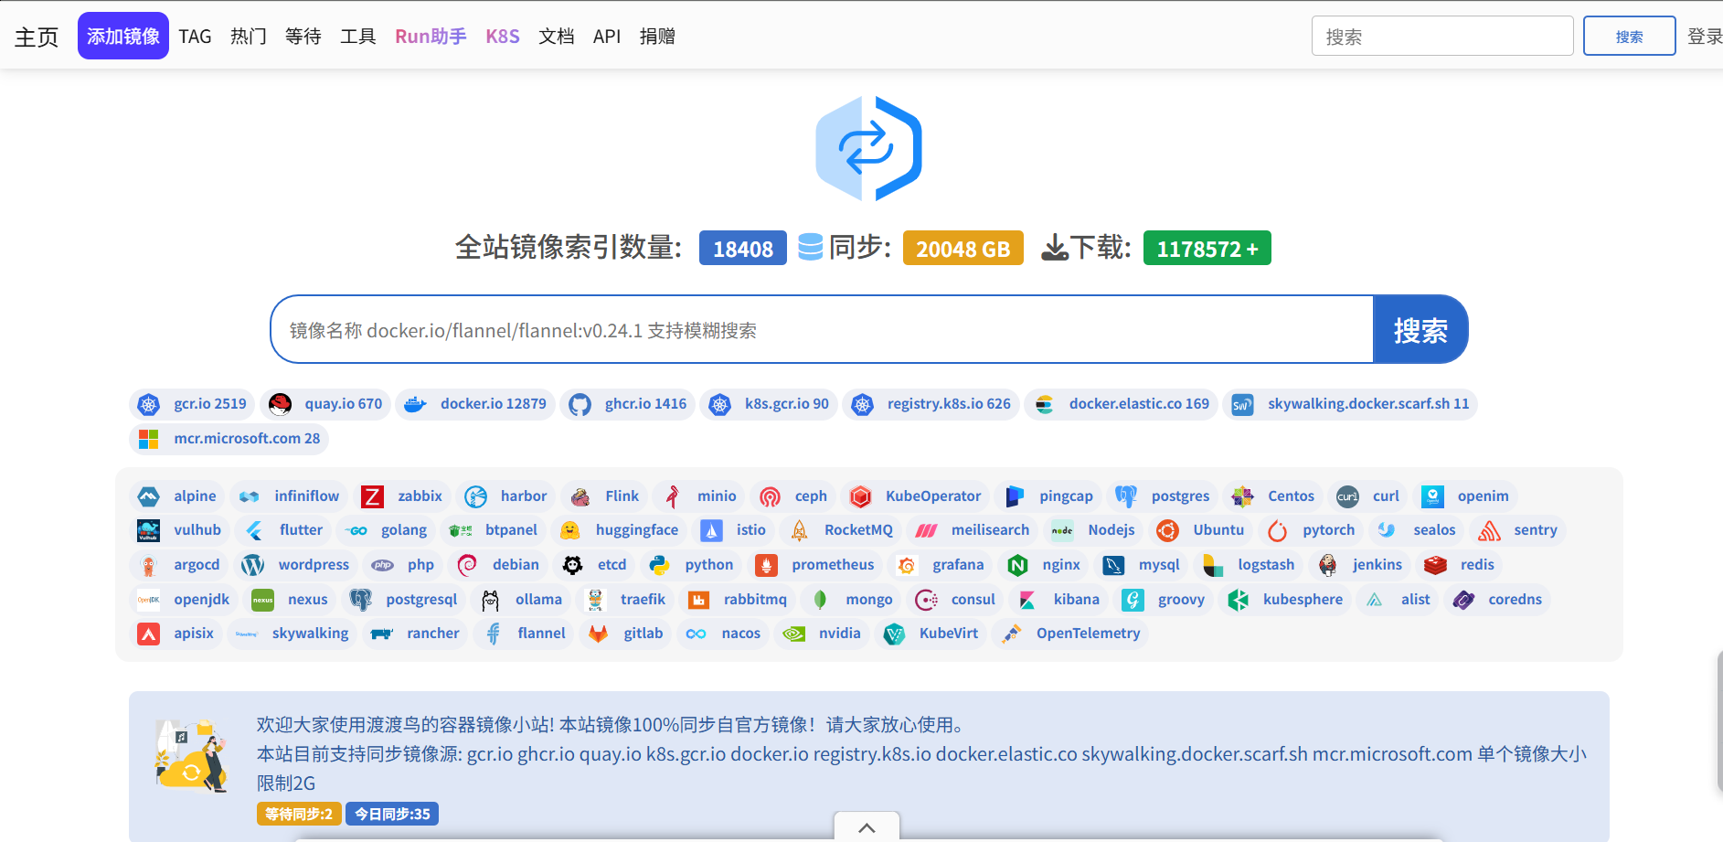Click the gitlab fox icon

click(598, 634)
